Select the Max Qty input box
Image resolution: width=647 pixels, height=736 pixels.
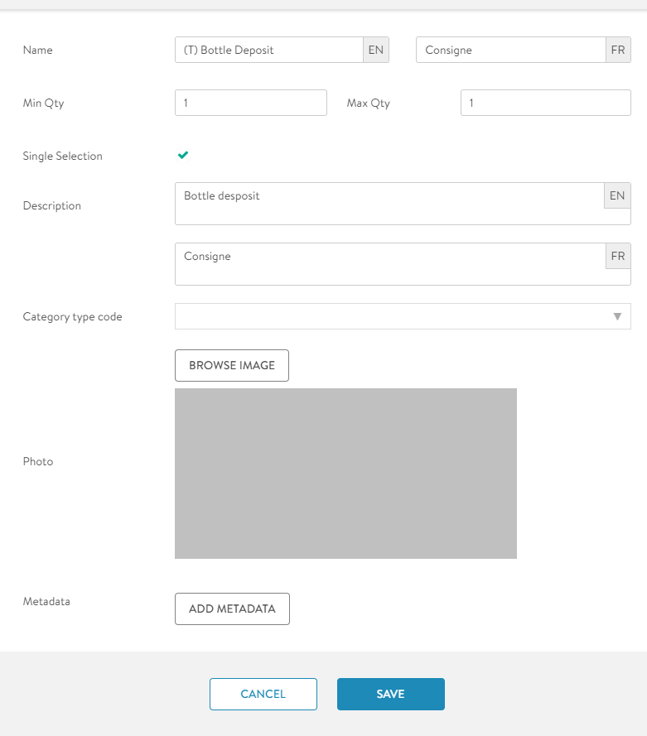point(545,103)
